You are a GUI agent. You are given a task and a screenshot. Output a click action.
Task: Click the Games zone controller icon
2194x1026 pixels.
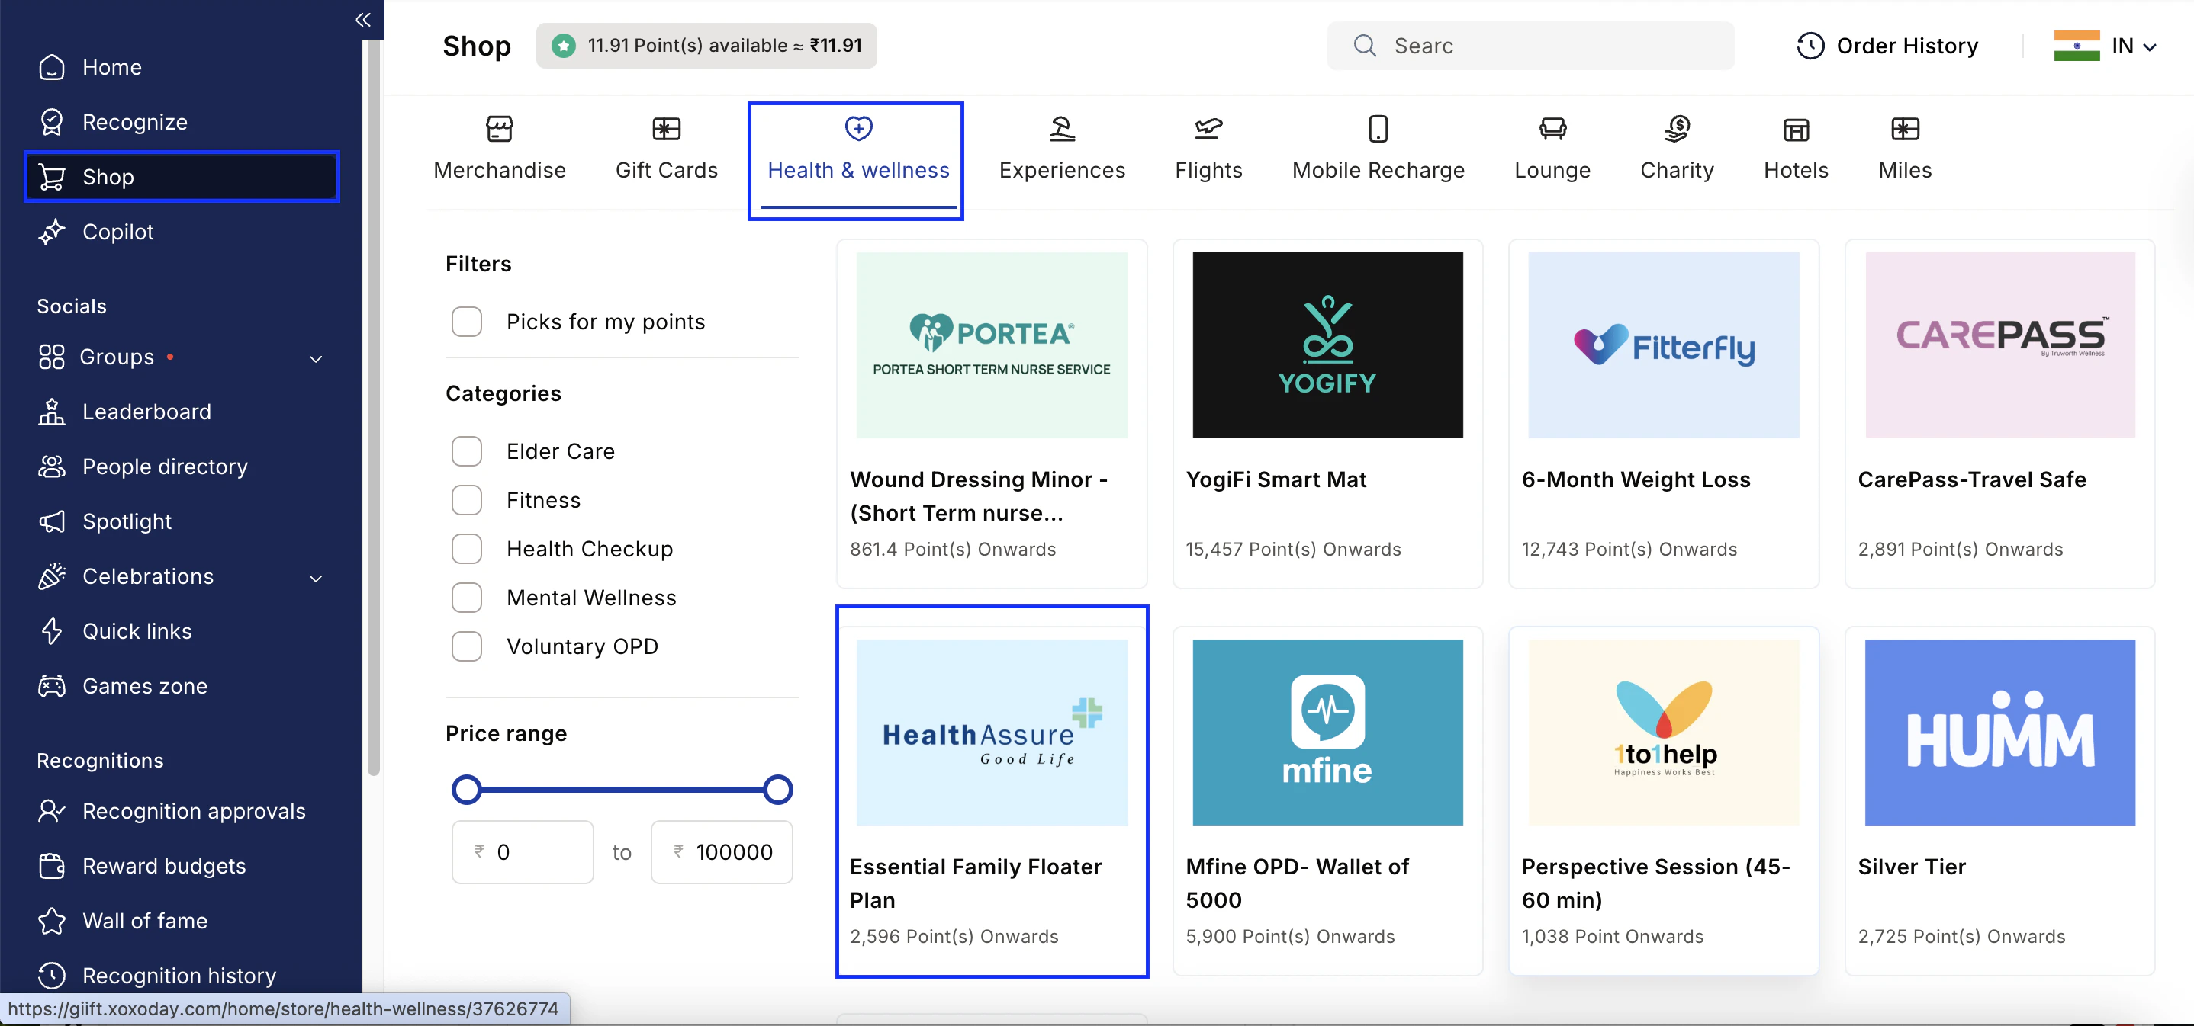tap(52, 686)
